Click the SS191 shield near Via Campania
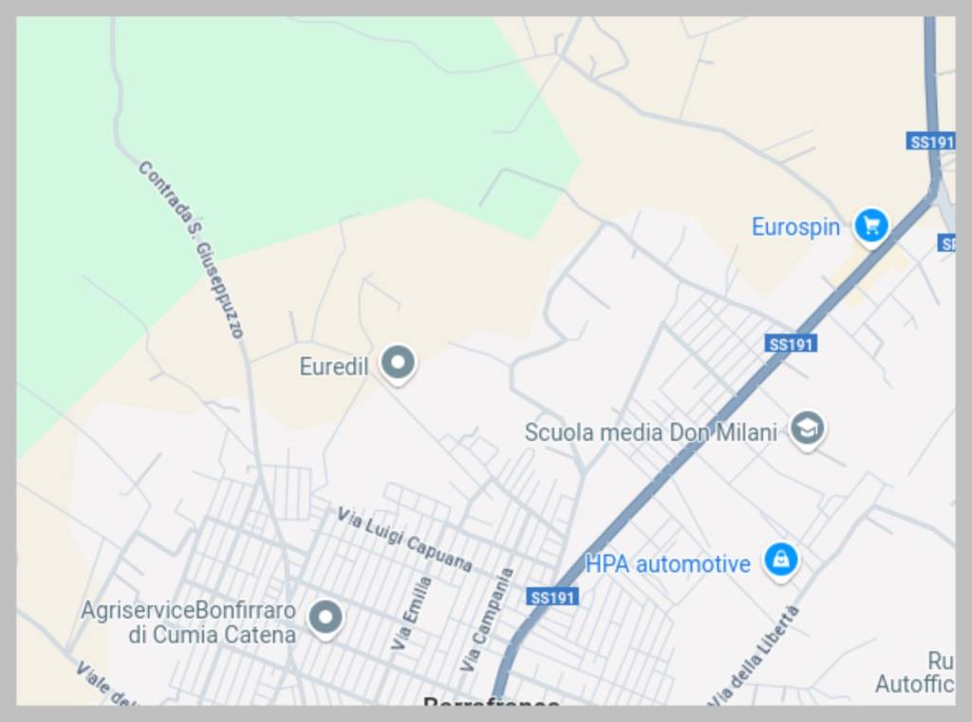The height and width of the screenshot is (722, 972). click(x=552, y=598)
